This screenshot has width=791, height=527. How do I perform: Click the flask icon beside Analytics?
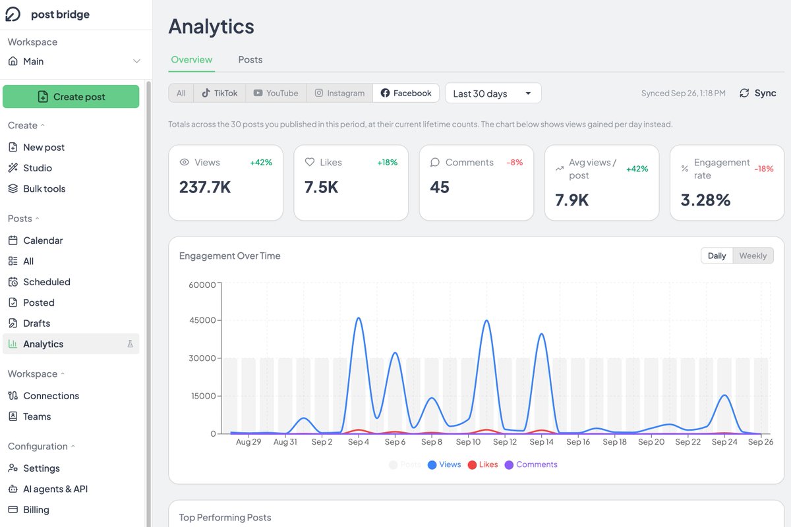click(130, 344)
